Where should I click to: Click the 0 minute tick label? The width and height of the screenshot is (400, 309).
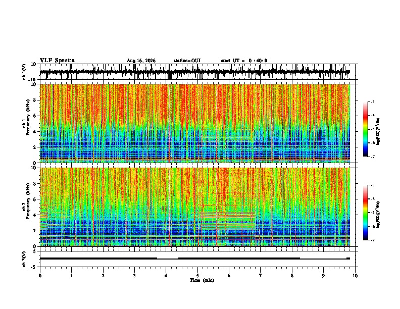[40, 276]
